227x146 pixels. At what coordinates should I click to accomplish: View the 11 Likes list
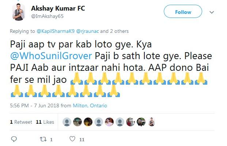coord(45,122)
